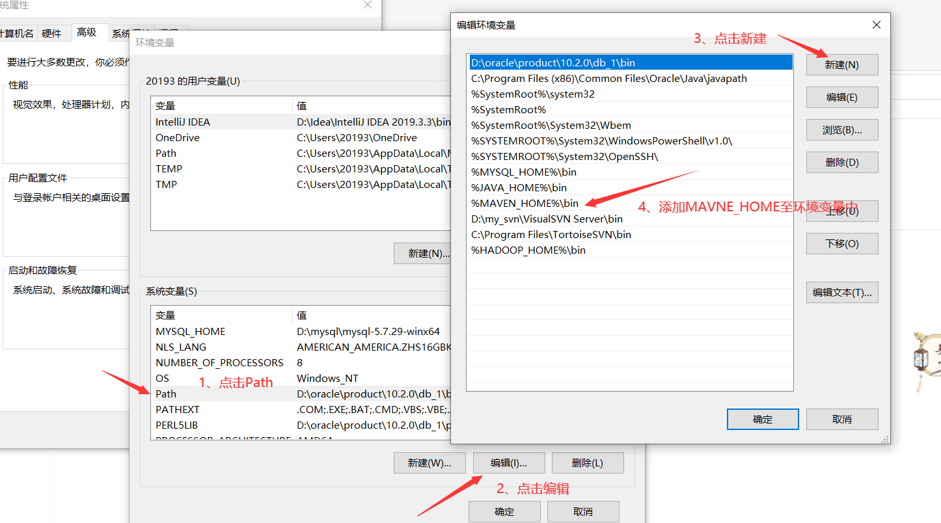
Task: Click the 下移(O) button
Action: [842, 244]
